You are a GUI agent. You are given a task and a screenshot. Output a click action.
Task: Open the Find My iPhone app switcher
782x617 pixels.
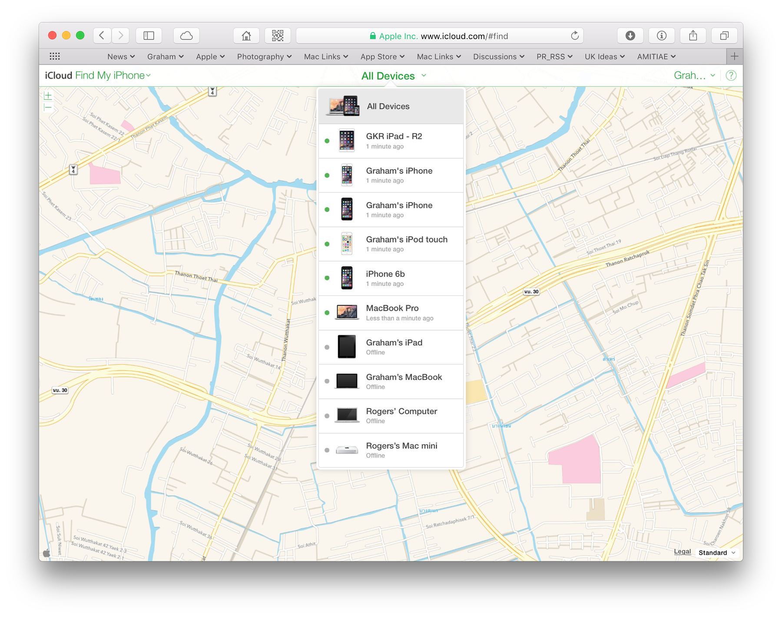113,76
